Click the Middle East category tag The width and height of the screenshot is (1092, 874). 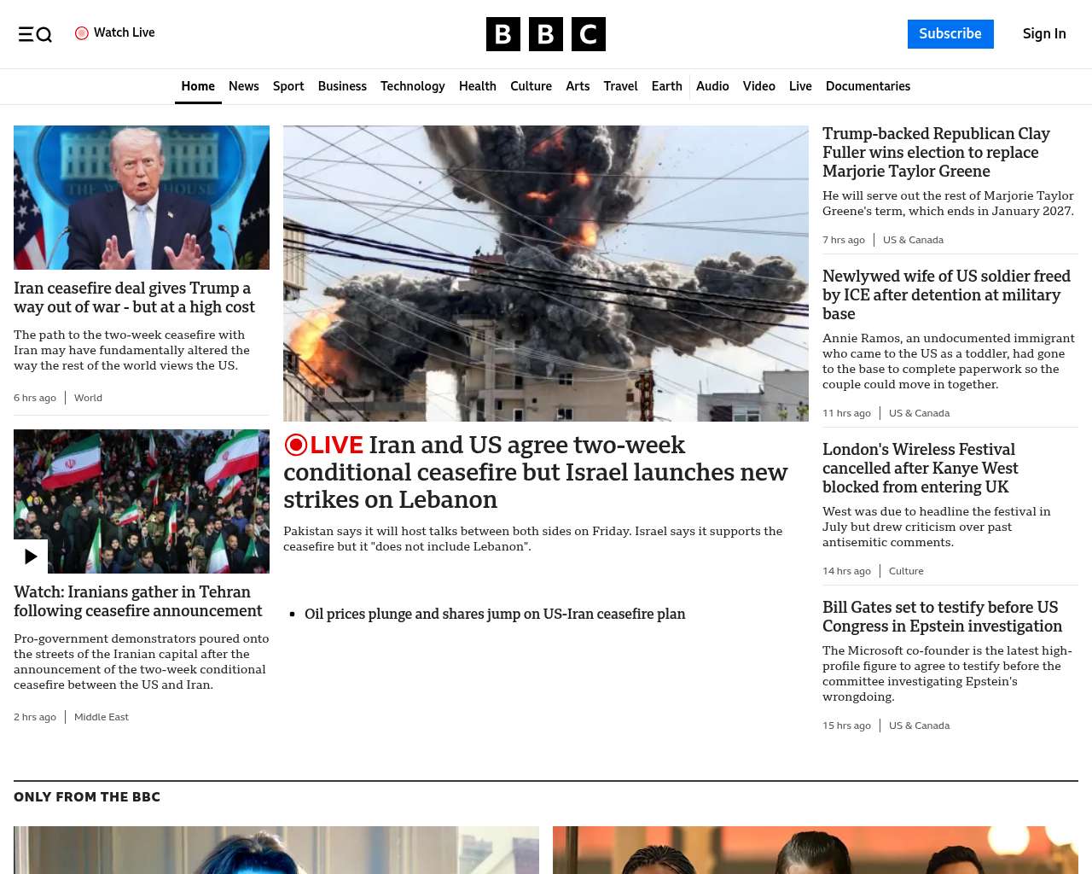(x=101, y=717)
